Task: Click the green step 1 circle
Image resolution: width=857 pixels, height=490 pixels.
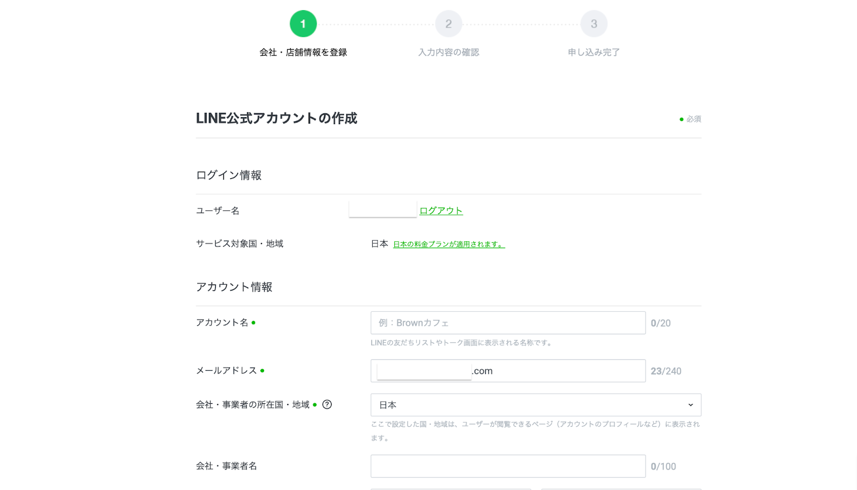Action: click(303, 24)
